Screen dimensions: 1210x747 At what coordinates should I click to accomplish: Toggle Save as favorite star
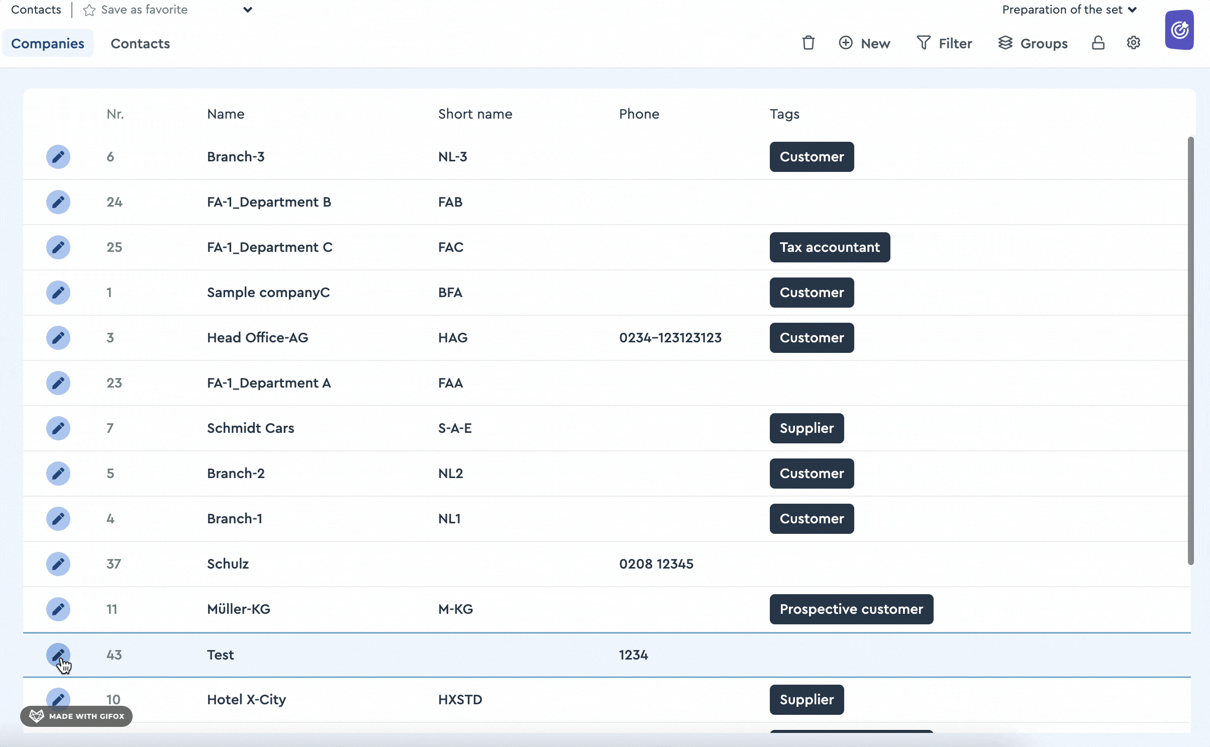tap(89, 10)
